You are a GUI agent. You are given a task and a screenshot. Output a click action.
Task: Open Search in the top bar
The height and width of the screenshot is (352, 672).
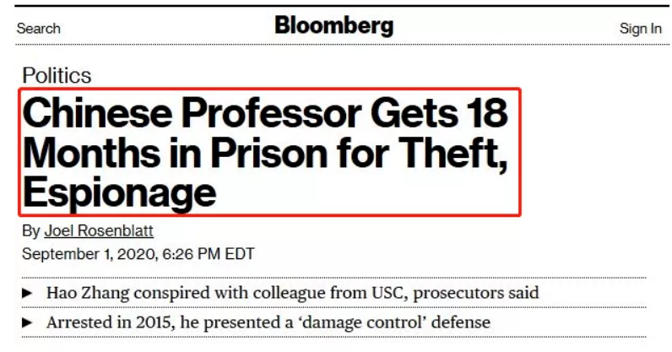tap(39, 29)
